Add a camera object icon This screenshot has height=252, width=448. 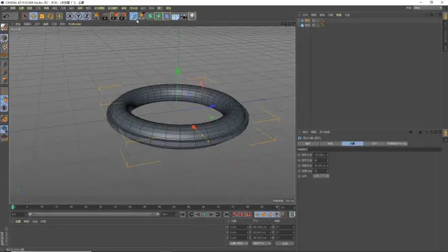point(184,16)
